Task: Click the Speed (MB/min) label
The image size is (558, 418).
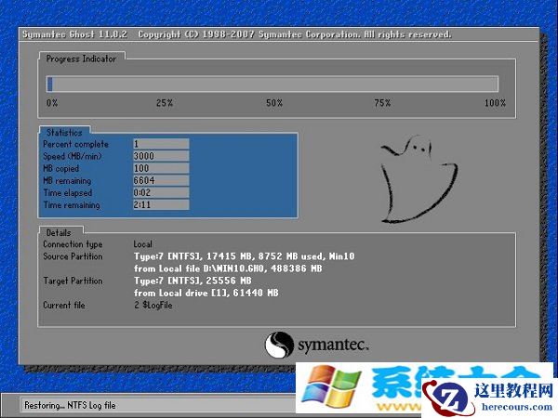Action: [x=73, y=156]
